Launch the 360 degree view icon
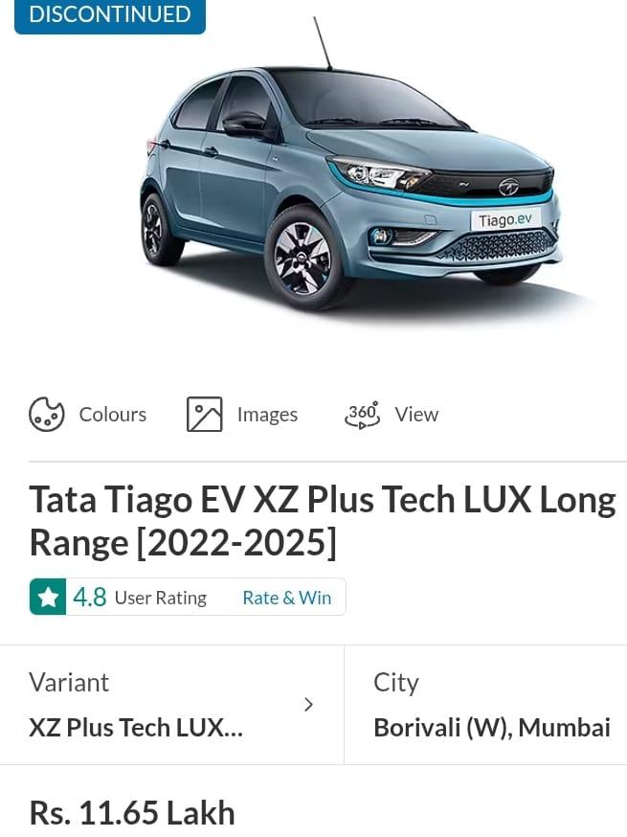Screen dimensions: 627x837 click(363, 415)
